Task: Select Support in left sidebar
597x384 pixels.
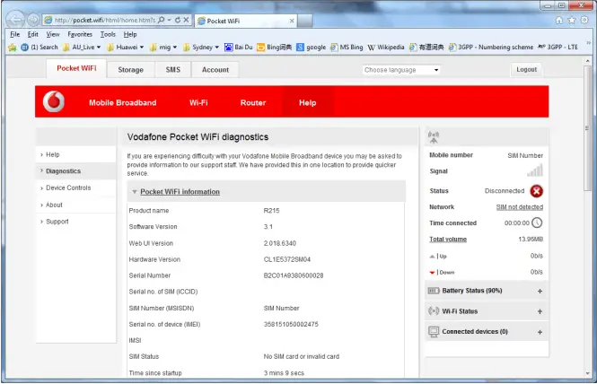Action: coord(76,222)
